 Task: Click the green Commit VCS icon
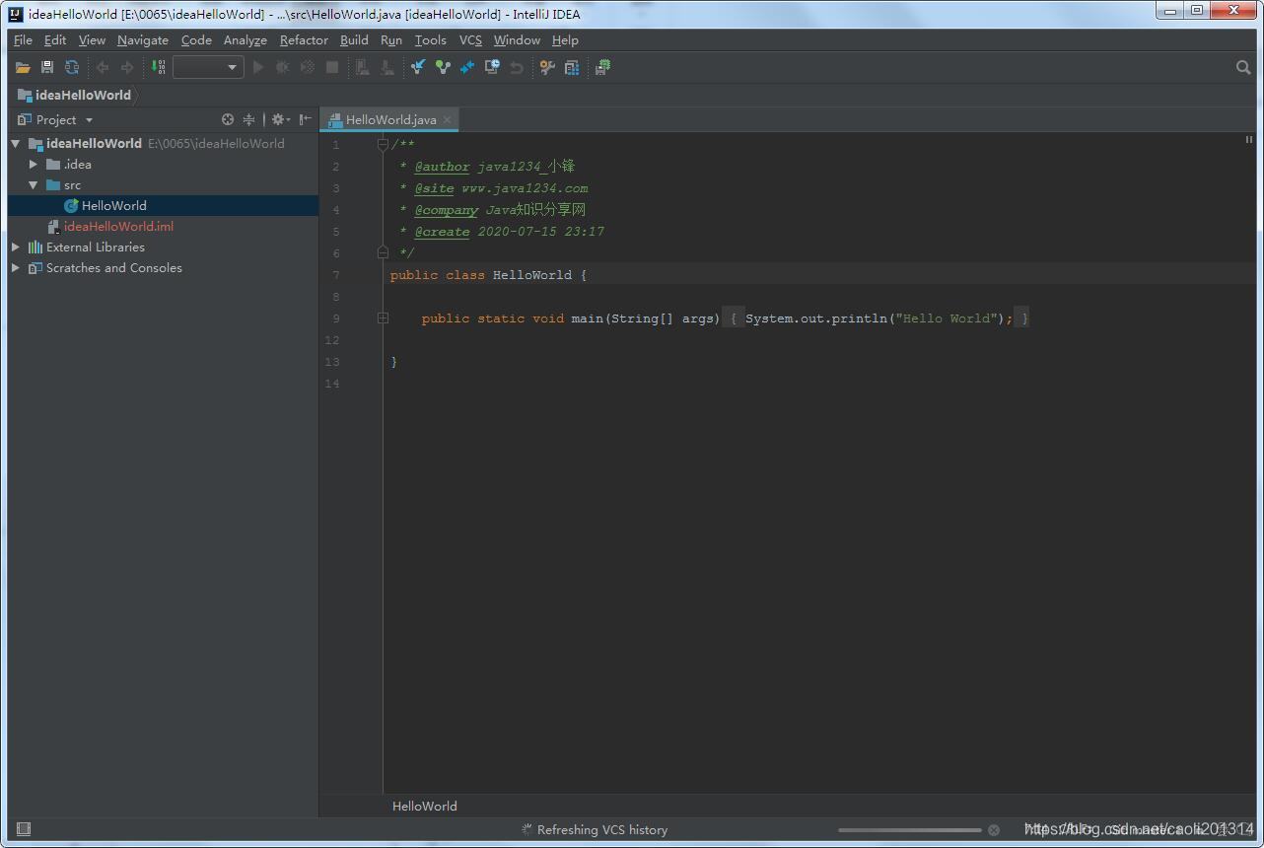click(443, 67)
